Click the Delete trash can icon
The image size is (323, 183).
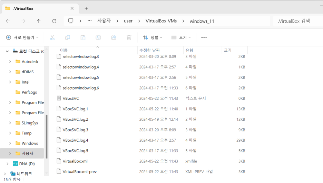129,37
